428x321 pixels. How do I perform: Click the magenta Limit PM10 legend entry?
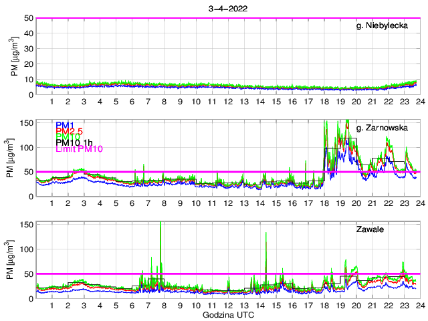tap(79, 156)
